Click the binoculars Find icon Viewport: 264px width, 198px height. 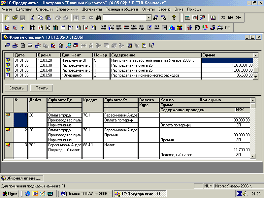click(99, 17)
